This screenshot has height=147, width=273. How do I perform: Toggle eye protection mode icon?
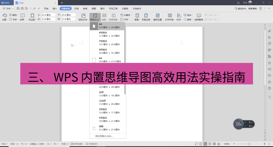click(219, 144)
